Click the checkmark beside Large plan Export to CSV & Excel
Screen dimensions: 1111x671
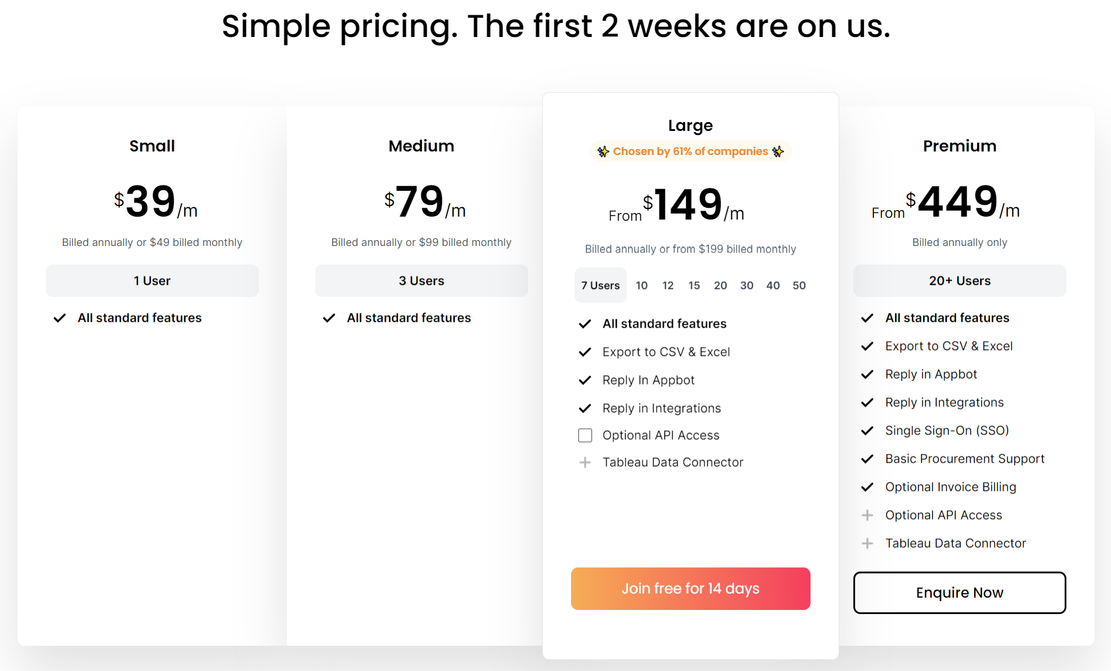pos(585,352)
